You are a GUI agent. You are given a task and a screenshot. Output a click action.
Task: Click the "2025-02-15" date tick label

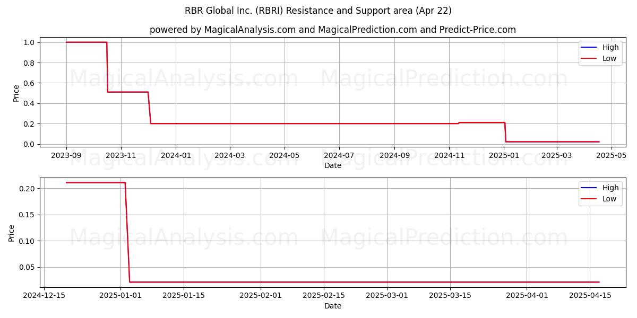coord(324,295)
